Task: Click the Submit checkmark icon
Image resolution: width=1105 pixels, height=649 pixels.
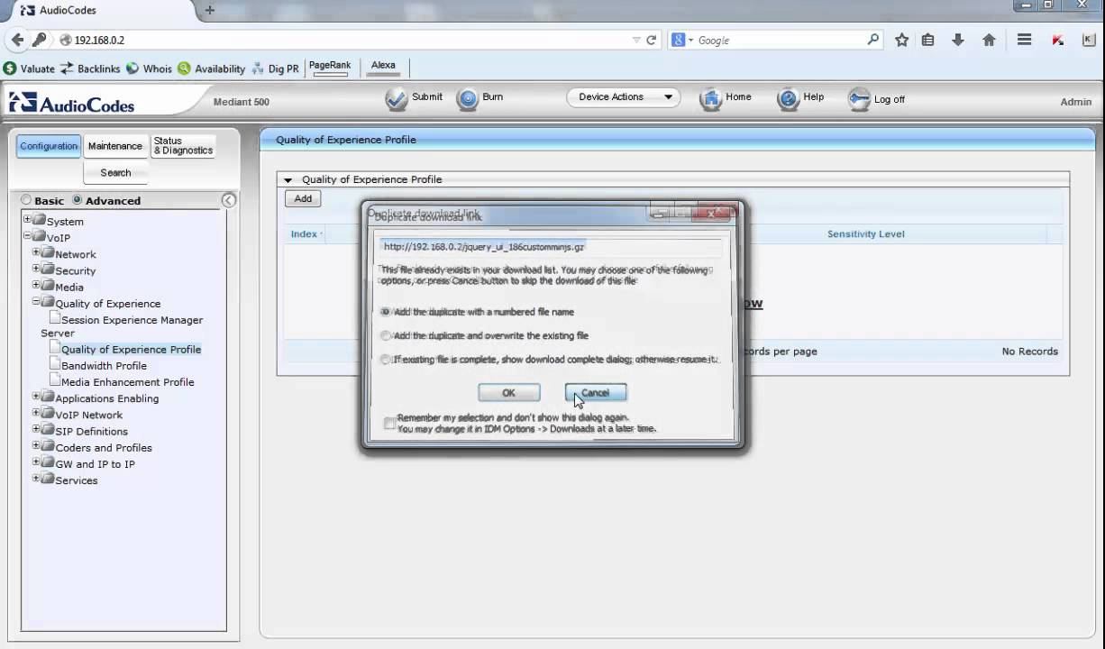Action: 397,99
